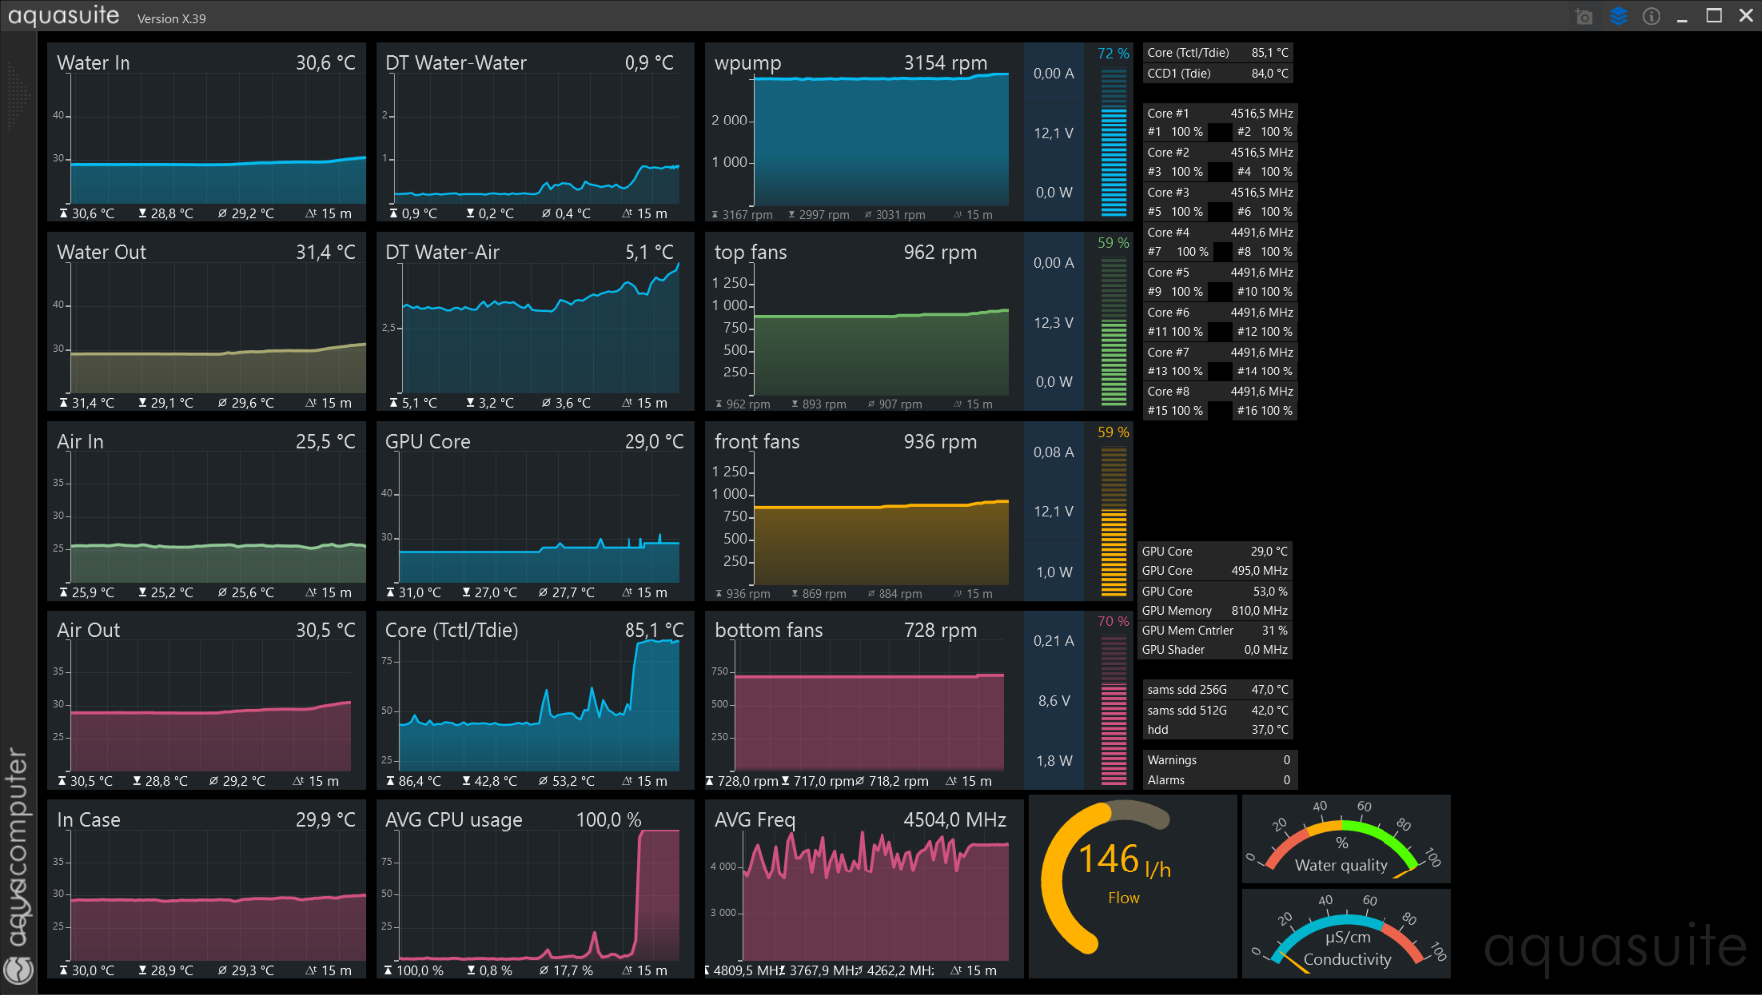The width and height of the screenshot is (1762, 995).
Task: Open the front fans rpm chart
Action: (x=864, y=512)
